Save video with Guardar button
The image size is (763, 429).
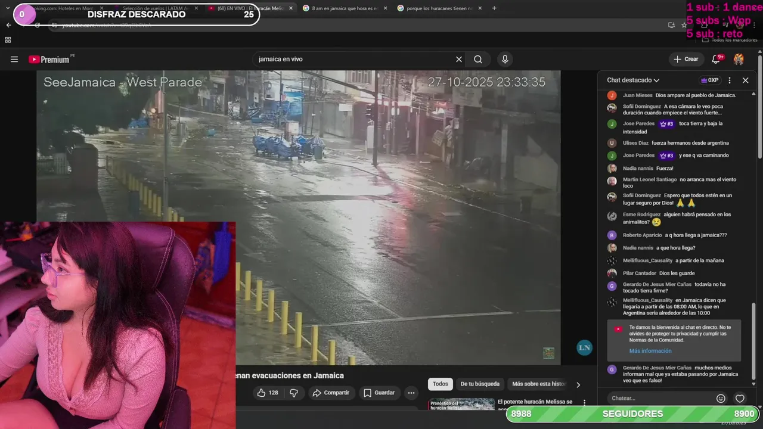(x=379, y=393)
